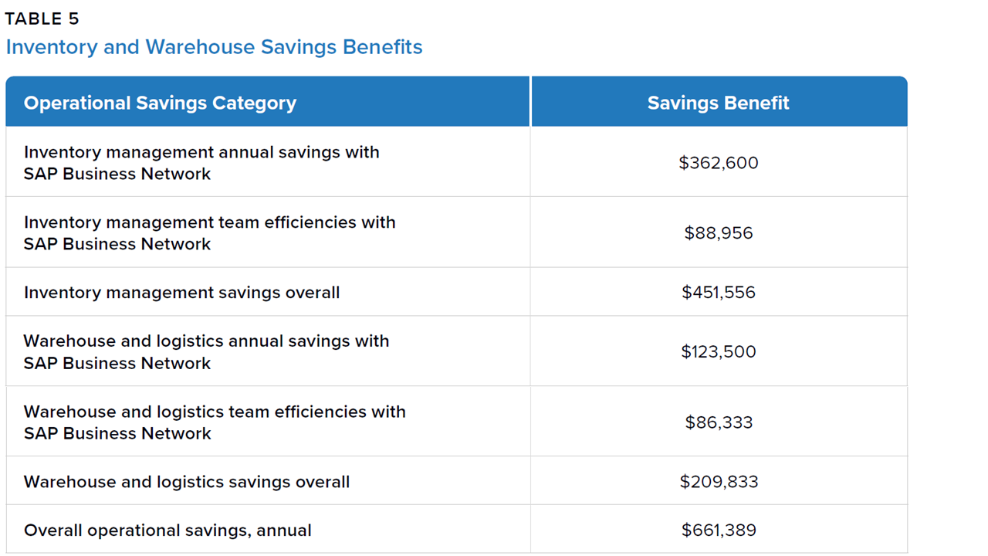Click the 'Inventory management annual savings with' text line

click(x=201, y=152)
